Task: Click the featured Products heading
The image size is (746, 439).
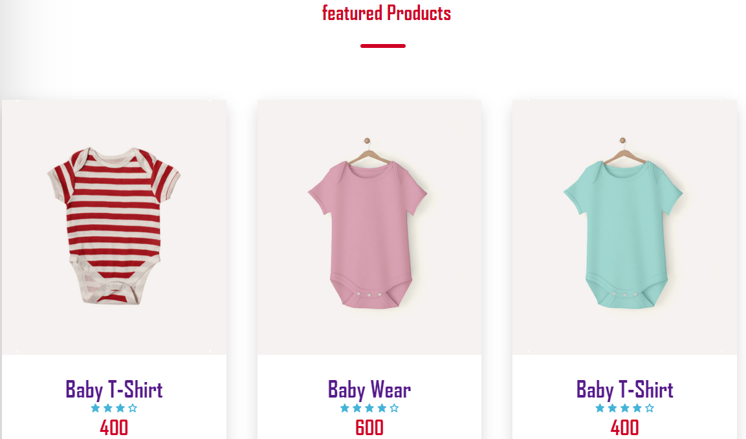Action: tap(386, 13)
